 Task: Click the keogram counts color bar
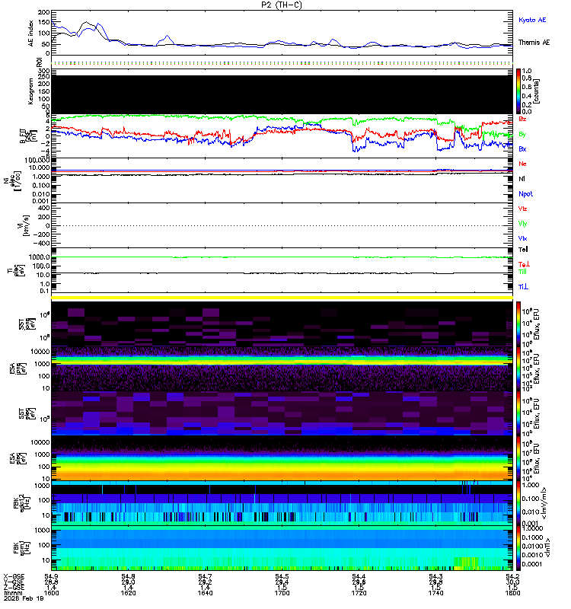tap(518, 91)
